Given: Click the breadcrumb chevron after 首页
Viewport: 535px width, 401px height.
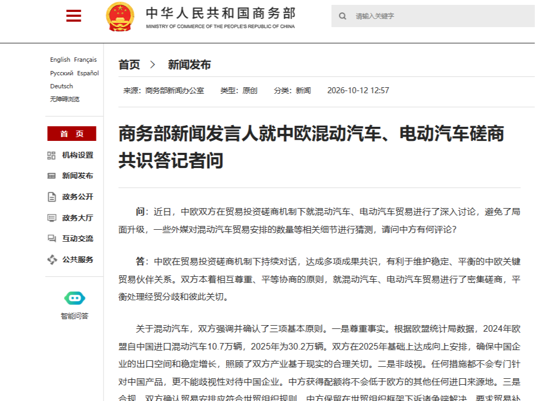Looking at the screenshot, I should point(152,64).
